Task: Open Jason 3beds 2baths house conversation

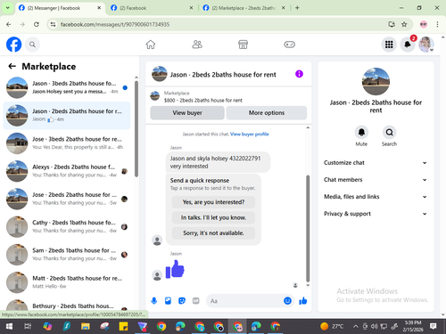Action: pos(67,87)
